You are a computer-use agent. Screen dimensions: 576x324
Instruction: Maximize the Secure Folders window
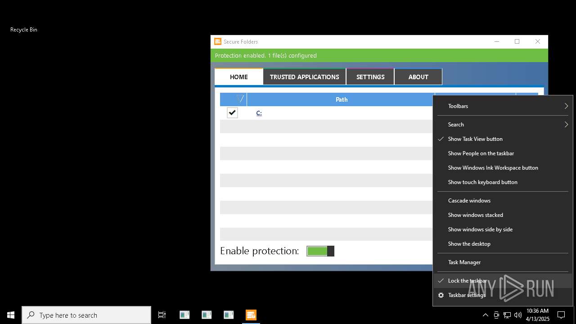click(x=517, y=41)
